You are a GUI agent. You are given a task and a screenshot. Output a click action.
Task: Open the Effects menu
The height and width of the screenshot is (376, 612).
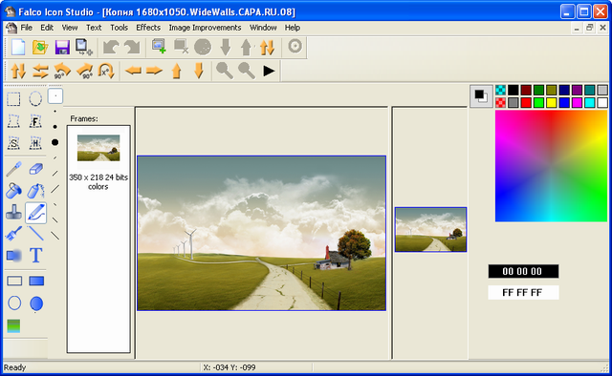tap(148, 28)
